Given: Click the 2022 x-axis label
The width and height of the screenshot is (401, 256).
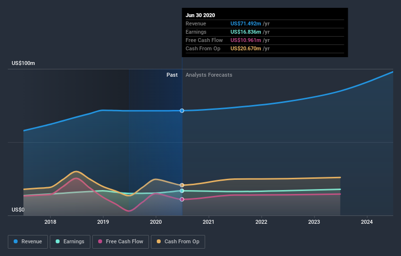Looking at the screenshot, I should pyautogui.click(x=261, y=222).
